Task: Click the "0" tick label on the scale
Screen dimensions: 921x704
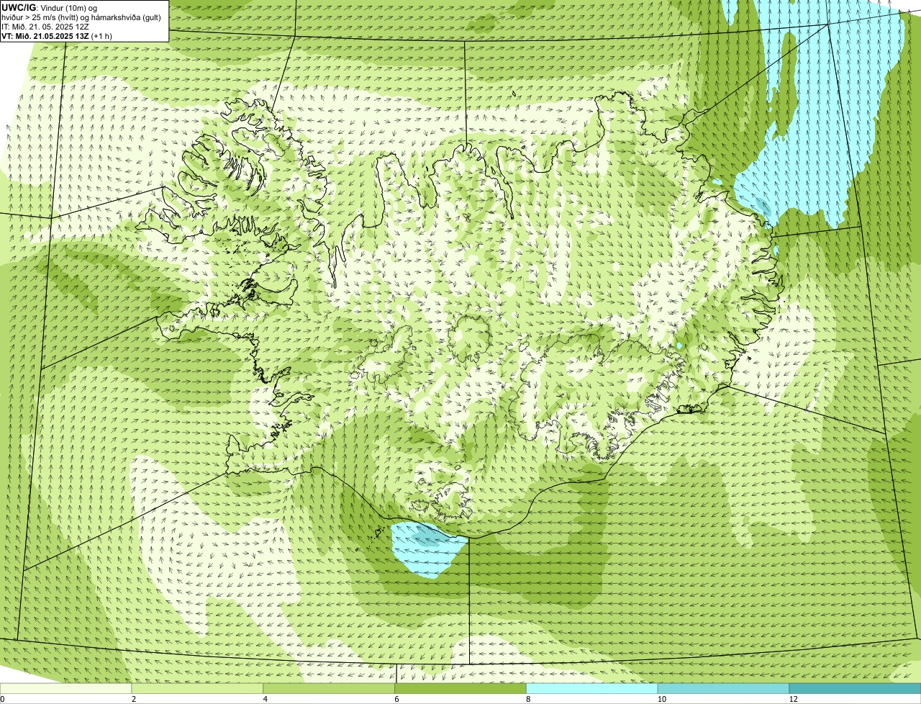Action: pos(2,699)
